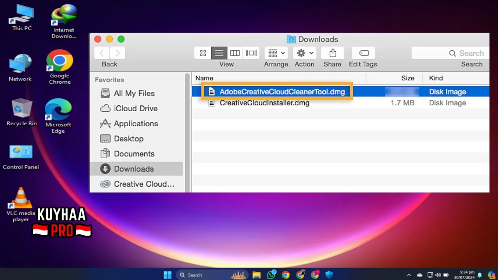Open the Arrange dropdown
The height and width of the screenshot is (280, 498).
pyautogui.click(x=277, y=53)
